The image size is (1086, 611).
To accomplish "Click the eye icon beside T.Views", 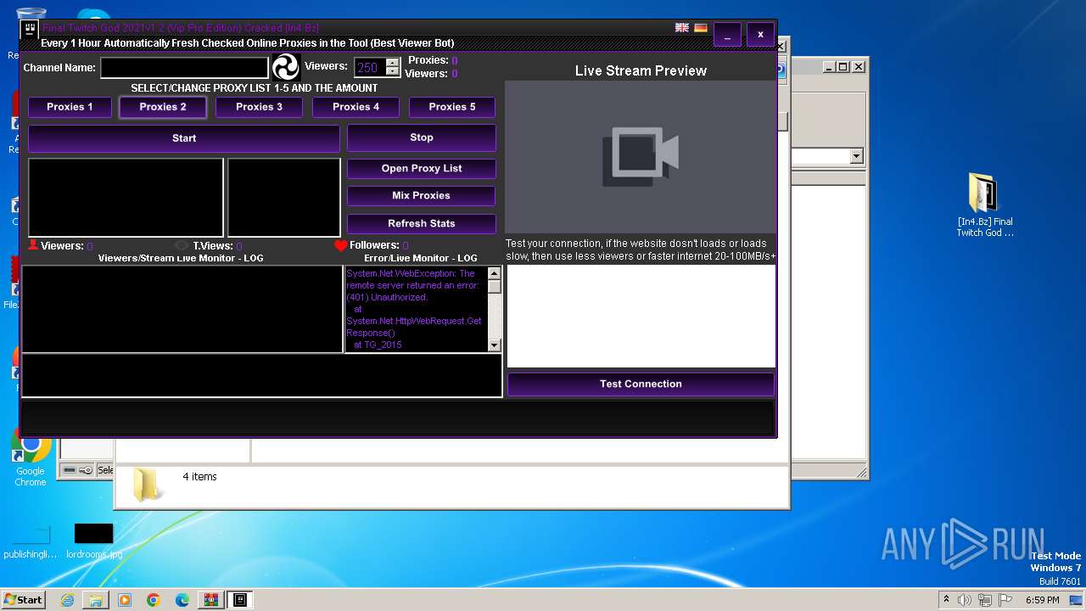I will click(182, 246).
